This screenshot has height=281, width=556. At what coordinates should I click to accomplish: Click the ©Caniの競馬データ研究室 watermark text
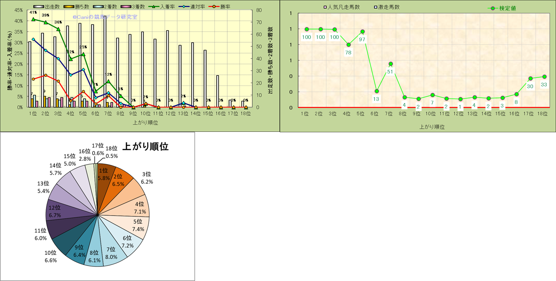105,17
